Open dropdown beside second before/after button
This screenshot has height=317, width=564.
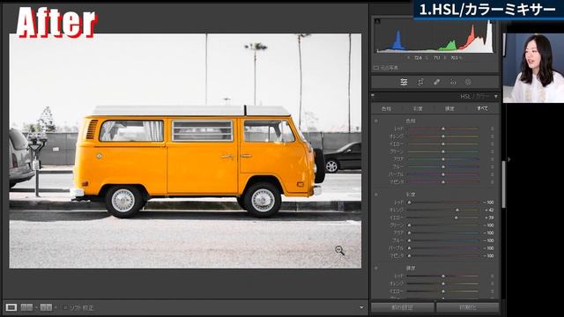[55, 308]
